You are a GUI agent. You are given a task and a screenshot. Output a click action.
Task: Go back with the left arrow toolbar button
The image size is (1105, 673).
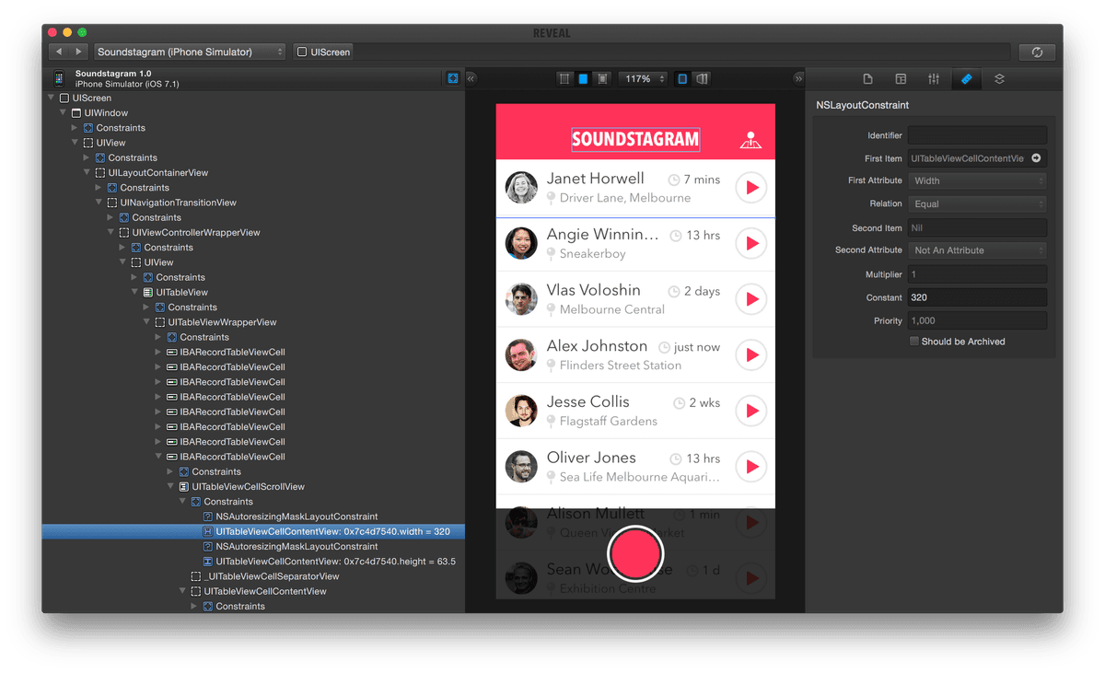pyautogui.click(x=59, y=52)
